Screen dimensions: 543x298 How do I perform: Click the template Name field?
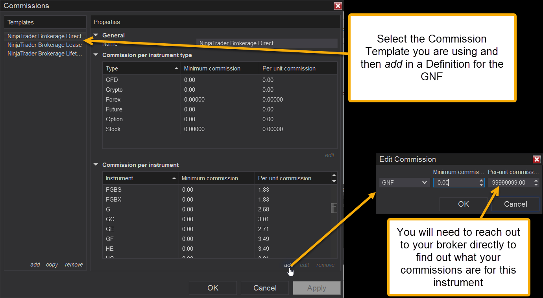point(267,43)
